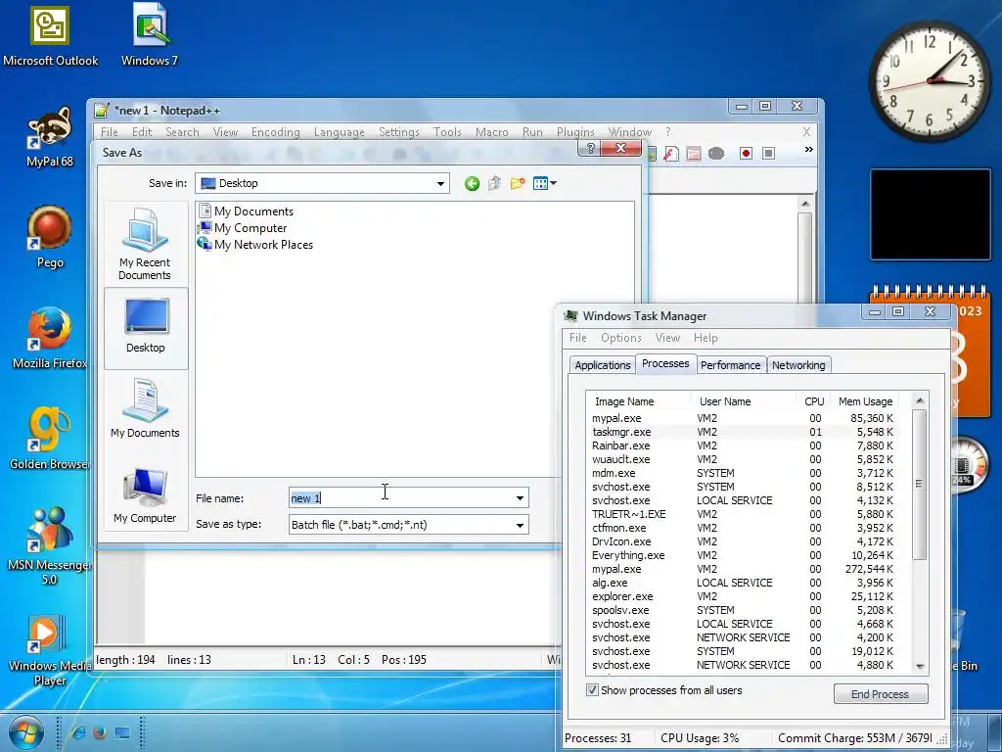Select the Pego desktop shortcut
1002x752 pixels.
(50, 237)
